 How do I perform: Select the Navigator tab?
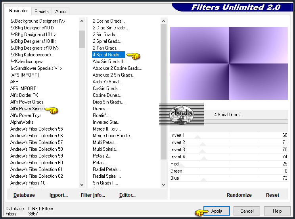click(18, 11)
